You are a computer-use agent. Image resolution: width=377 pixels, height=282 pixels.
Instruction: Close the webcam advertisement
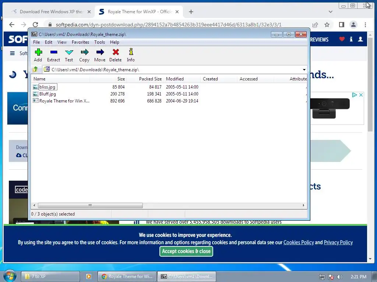point(361,95)
